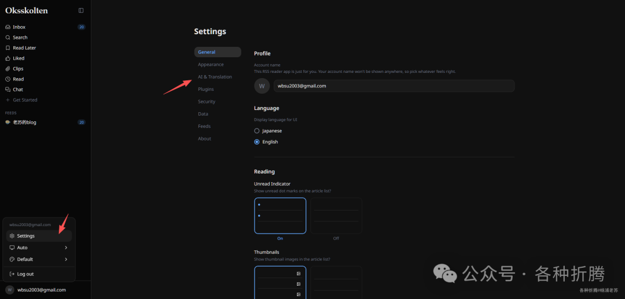Open Chat in the sidebar
Image resolution: width=625 pixels, height=299 pixels.
click(45, 90)
